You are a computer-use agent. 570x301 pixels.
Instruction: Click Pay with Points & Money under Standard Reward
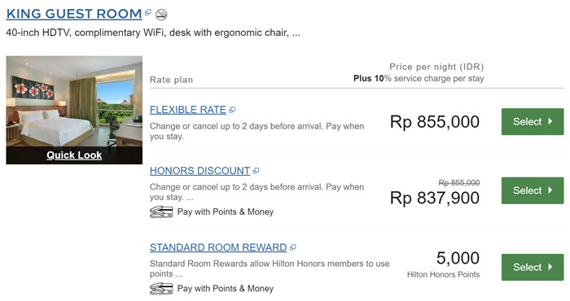point(226,288)
